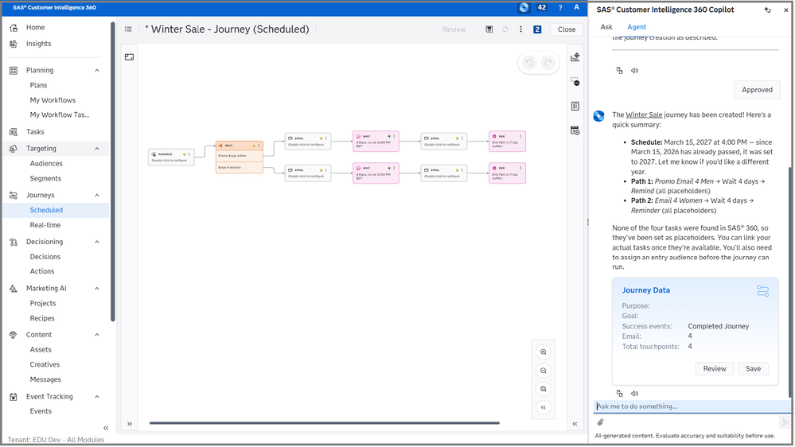Click the send arrow in Copilot
The width and height of the screenshot is (795, 447).
pos(785,422)
